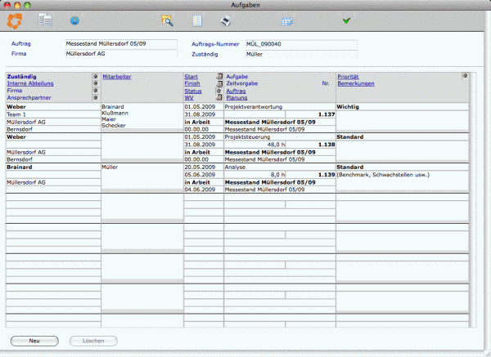Click the Auftrag header link in table
The width and height of the screenshot is (491, 357).
tap(236, 91)
